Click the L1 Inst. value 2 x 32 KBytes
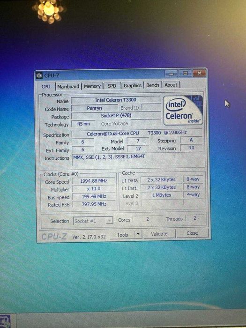The image size is (246, 328). pyautogui.click(x=162, y=187)
